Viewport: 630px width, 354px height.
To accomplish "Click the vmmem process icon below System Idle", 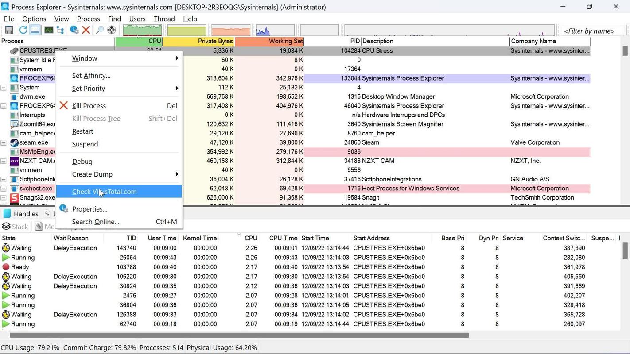I will click(14, 69).
